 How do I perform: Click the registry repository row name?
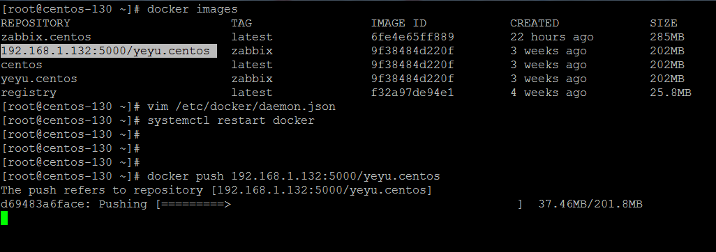29,93
